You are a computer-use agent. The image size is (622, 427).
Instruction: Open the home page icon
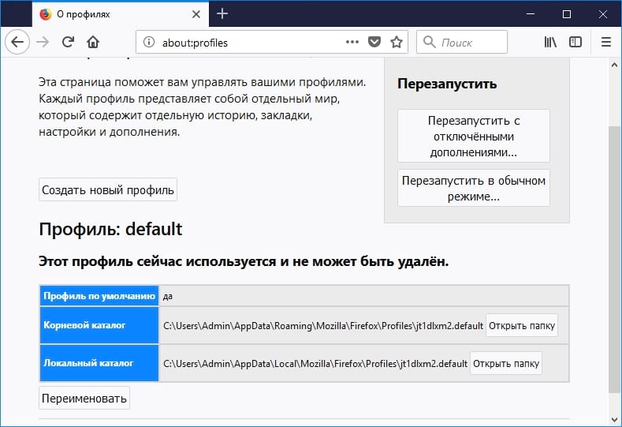93,42
